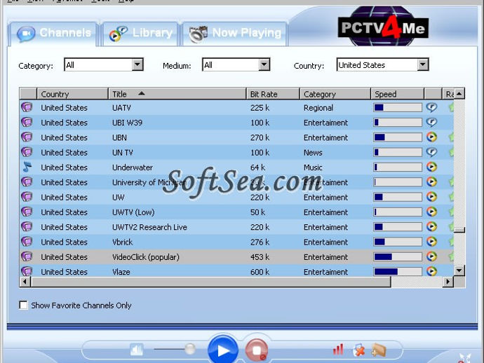
Task: Click the speed bar of Vlaze row
Action: (397, 271)
